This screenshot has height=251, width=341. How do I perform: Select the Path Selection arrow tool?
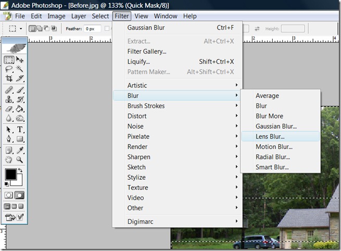9,129
